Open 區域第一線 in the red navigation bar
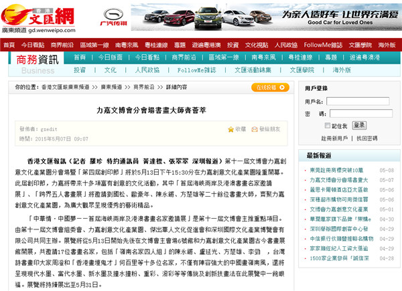This screenshot has width=402, height=291. [94, 45]
